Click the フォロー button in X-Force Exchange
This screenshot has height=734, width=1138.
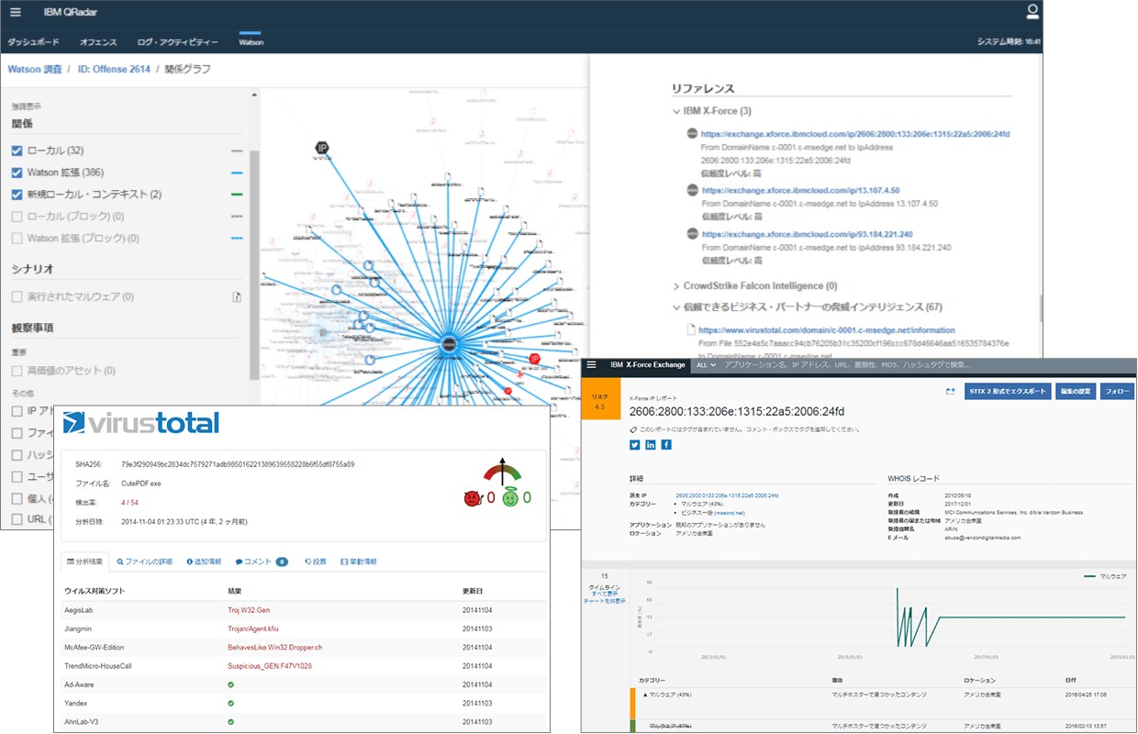point(1117,391)
